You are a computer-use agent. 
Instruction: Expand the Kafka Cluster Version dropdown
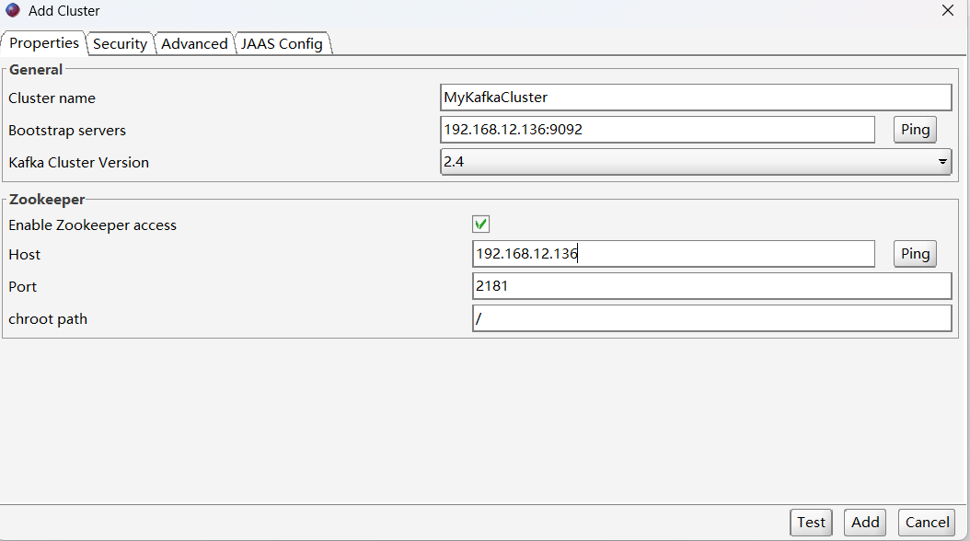696,162
